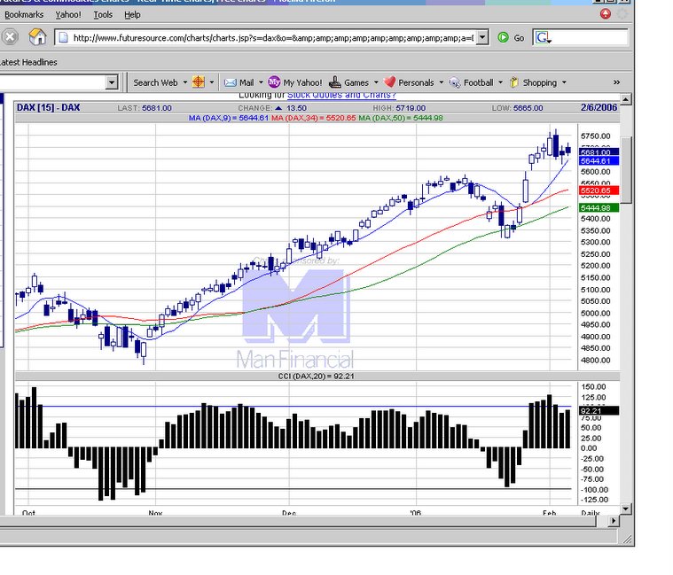Click the Yahoo toolbar search field

click(x=52, y=82)
